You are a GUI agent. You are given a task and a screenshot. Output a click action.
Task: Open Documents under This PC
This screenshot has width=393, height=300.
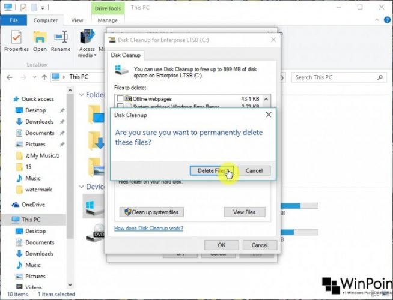40,242
